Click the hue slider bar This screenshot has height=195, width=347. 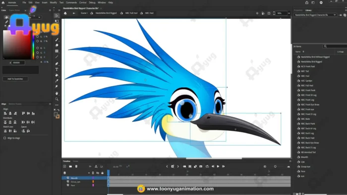point(33,45)
